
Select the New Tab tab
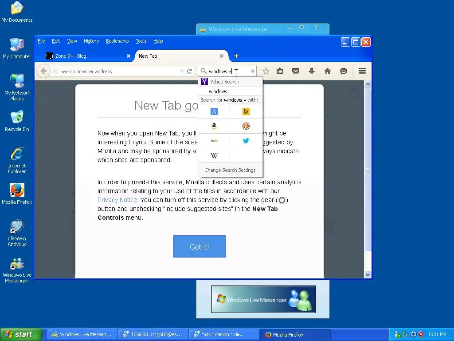point(181,56)
